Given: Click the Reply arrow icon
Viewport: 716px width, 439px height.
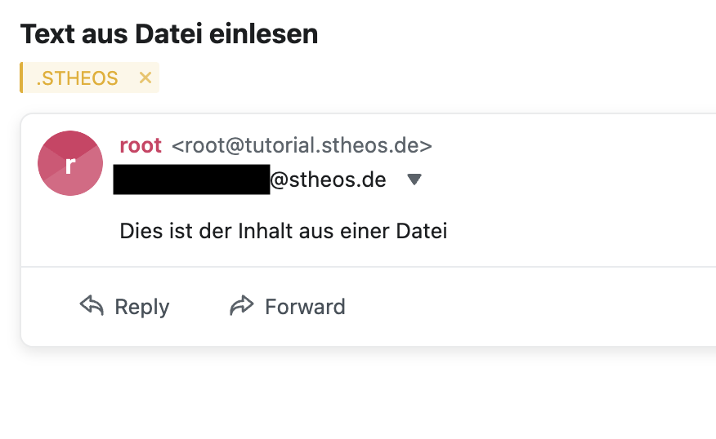Looking at the screenshot, I should point(92,306).
